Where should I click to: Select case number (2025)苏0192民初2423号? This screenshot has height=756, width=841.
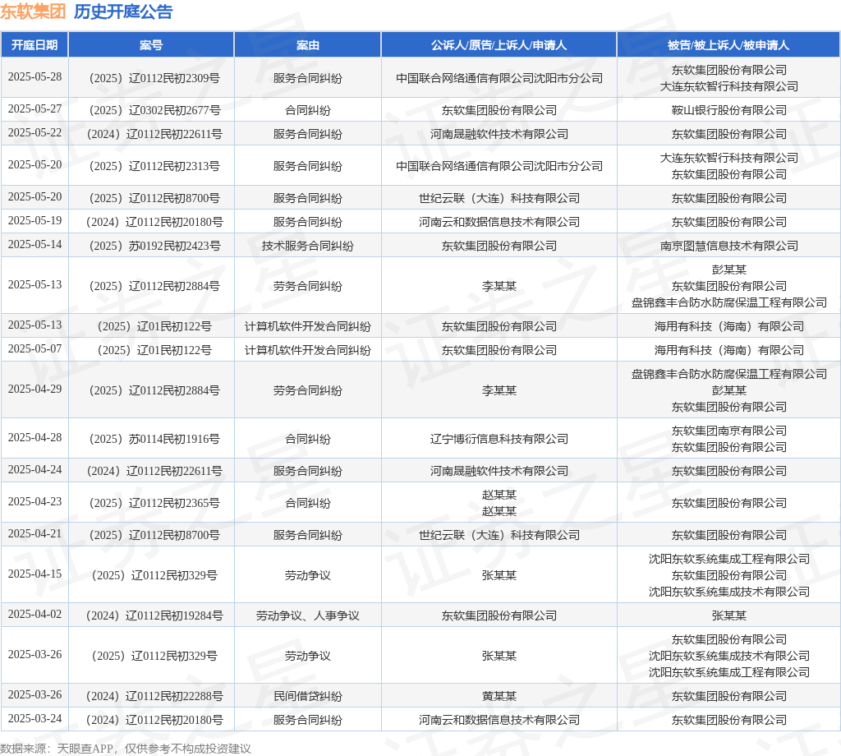pos(154,247)
